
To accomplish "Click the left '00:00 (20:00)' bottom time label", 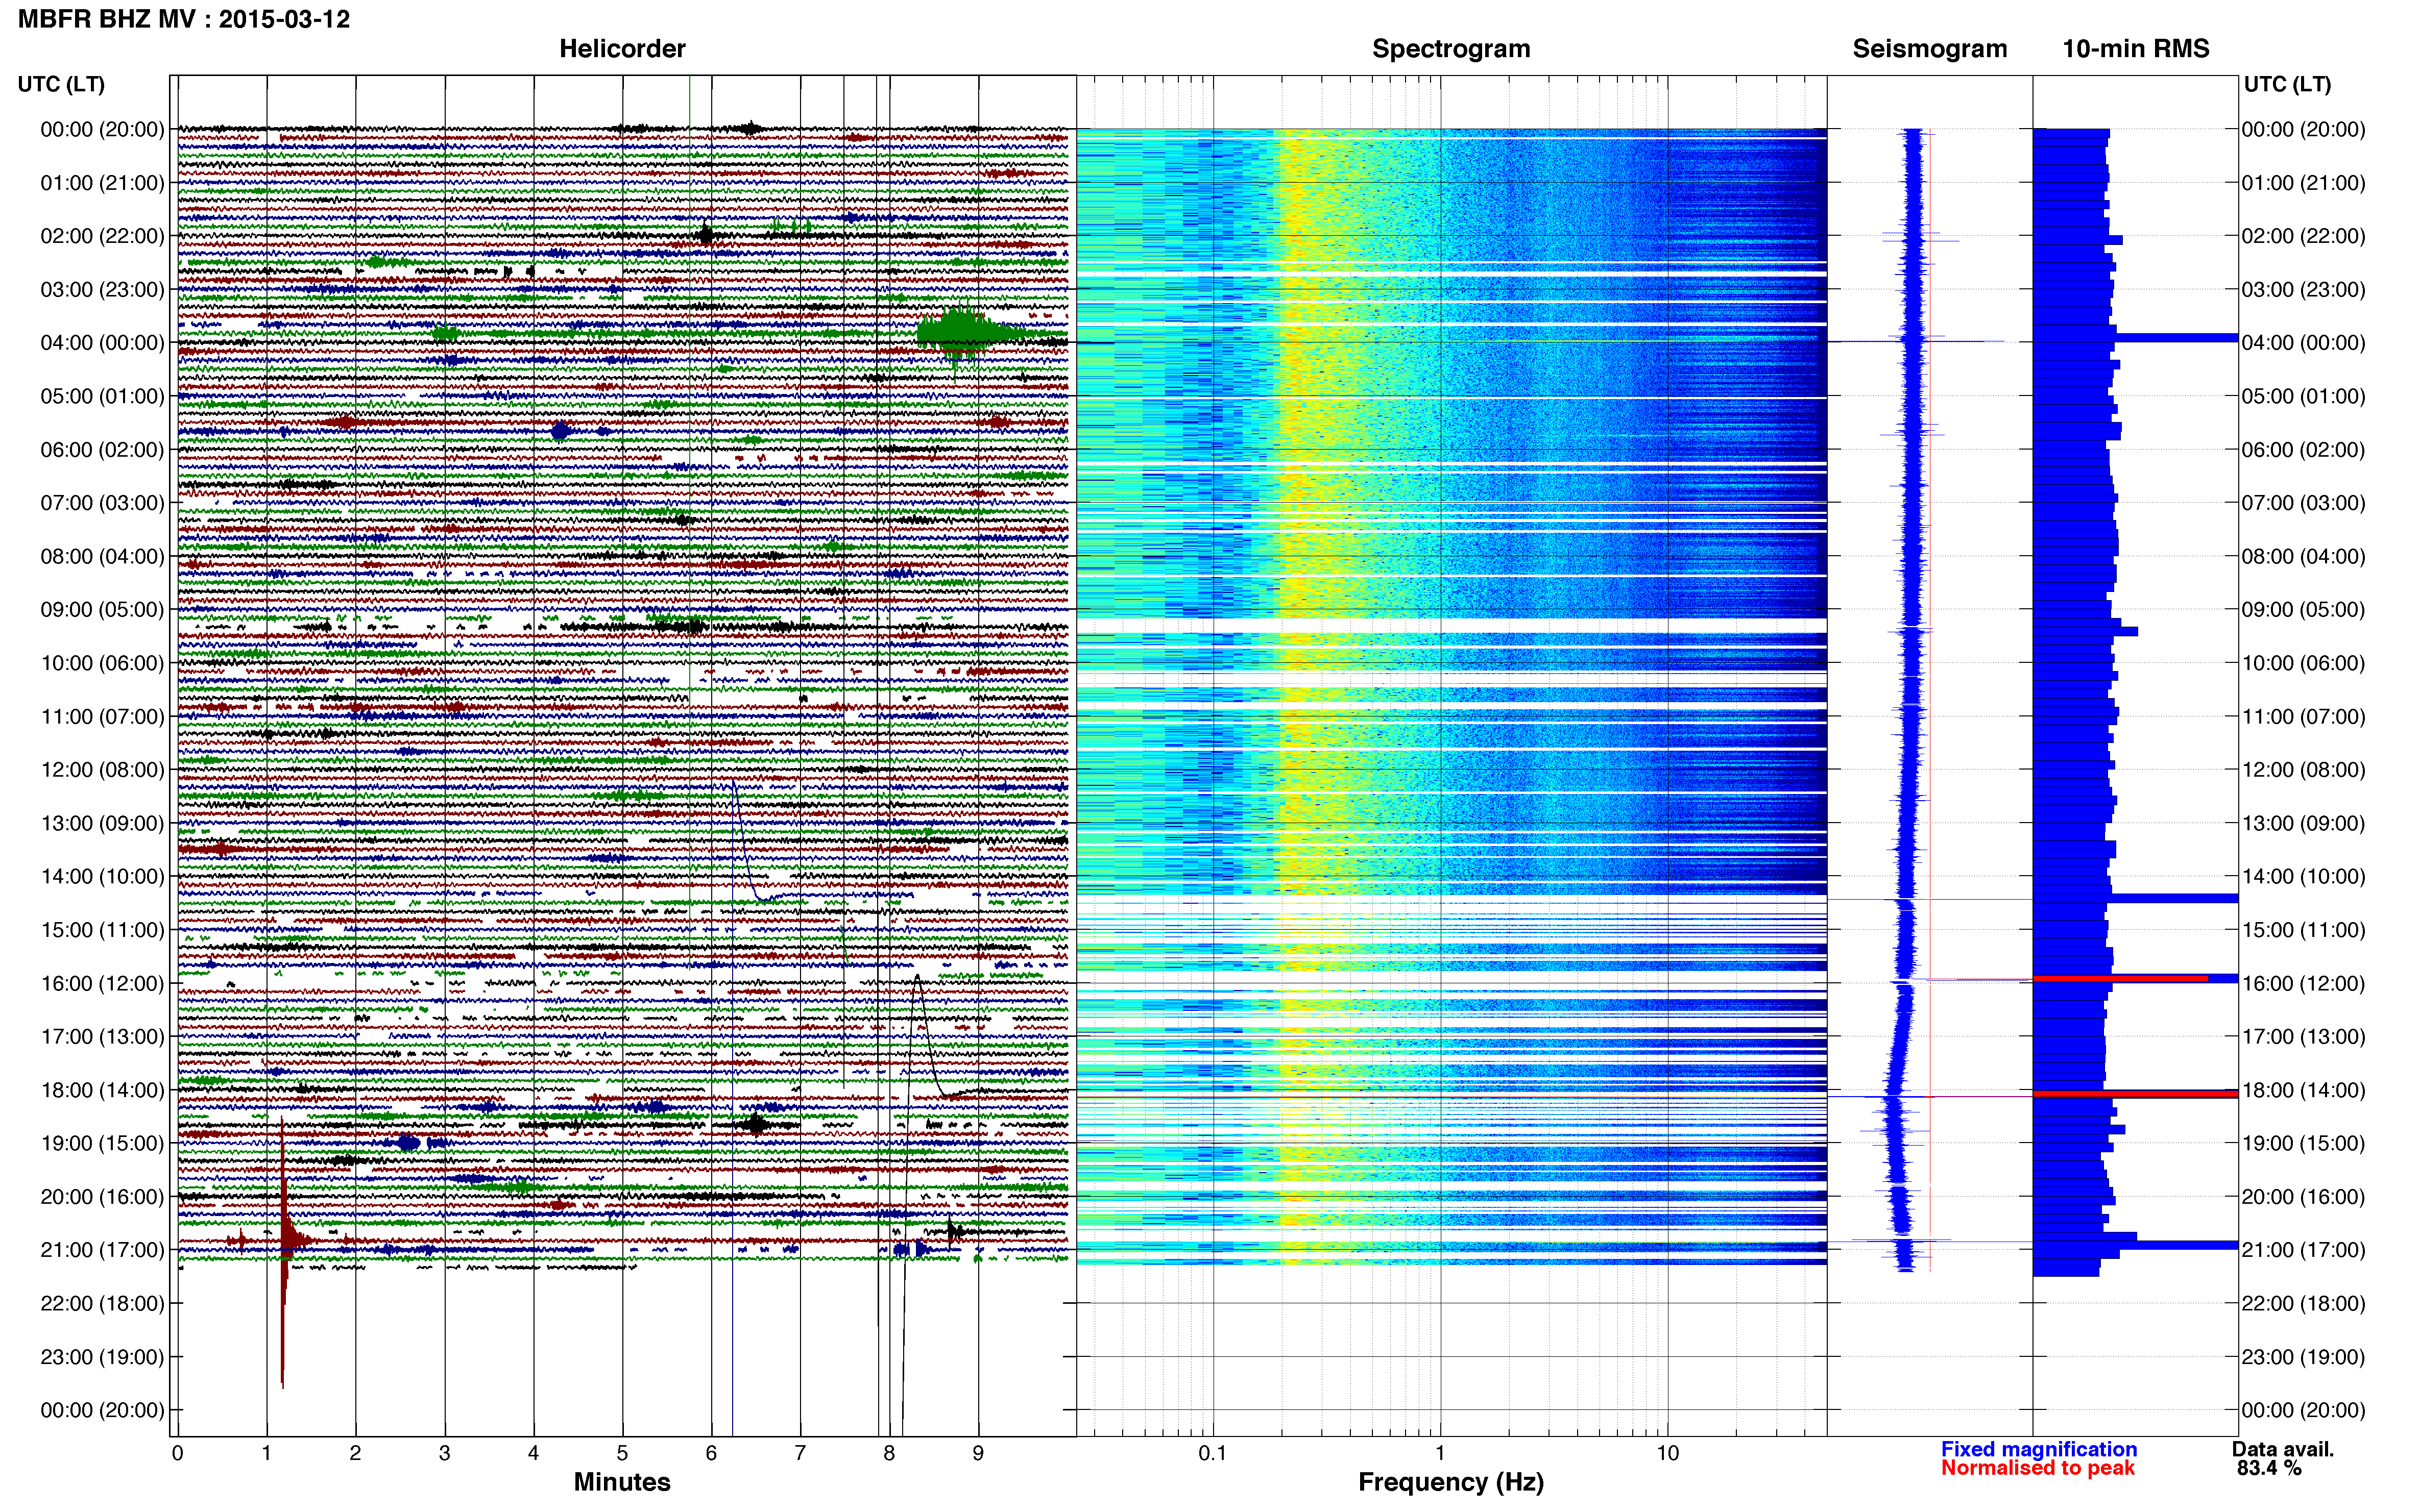I will [102, 1411].
